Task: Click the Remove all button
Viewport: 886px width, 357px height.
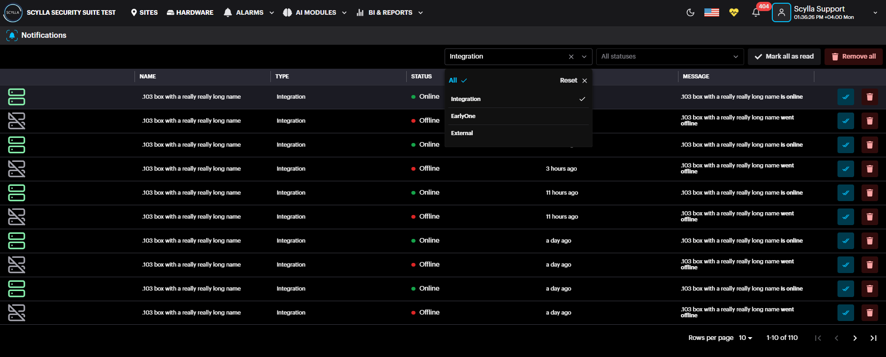Action: (853, 57)
